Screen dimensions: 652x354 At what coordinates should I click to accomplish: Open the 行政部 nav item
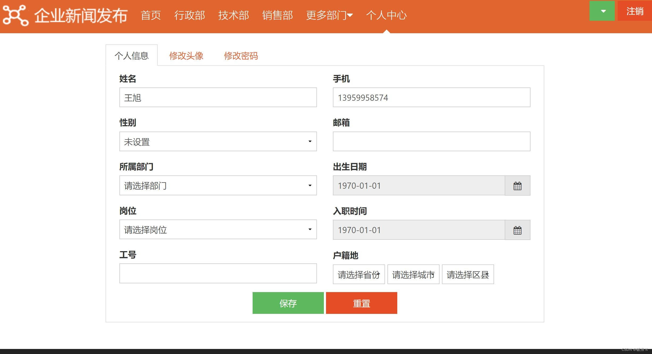pos(190,15)
